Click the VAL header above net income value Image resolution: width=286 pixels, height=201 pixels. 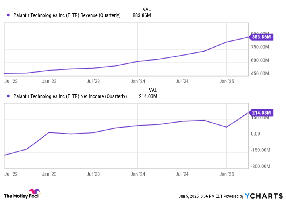point(153,90)
